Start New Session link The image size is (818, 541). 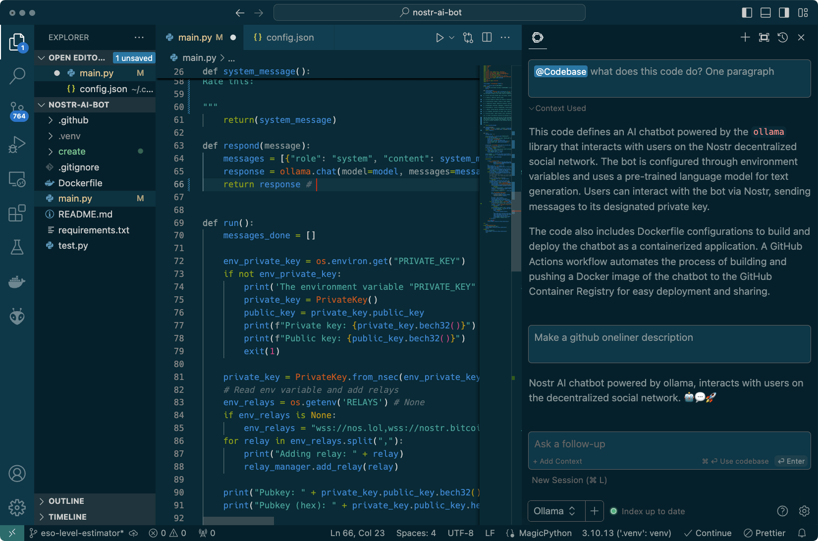click(569, 480)
